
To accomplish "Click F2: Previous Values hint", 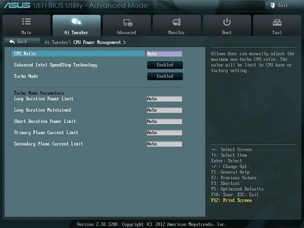I will [234, 177].
